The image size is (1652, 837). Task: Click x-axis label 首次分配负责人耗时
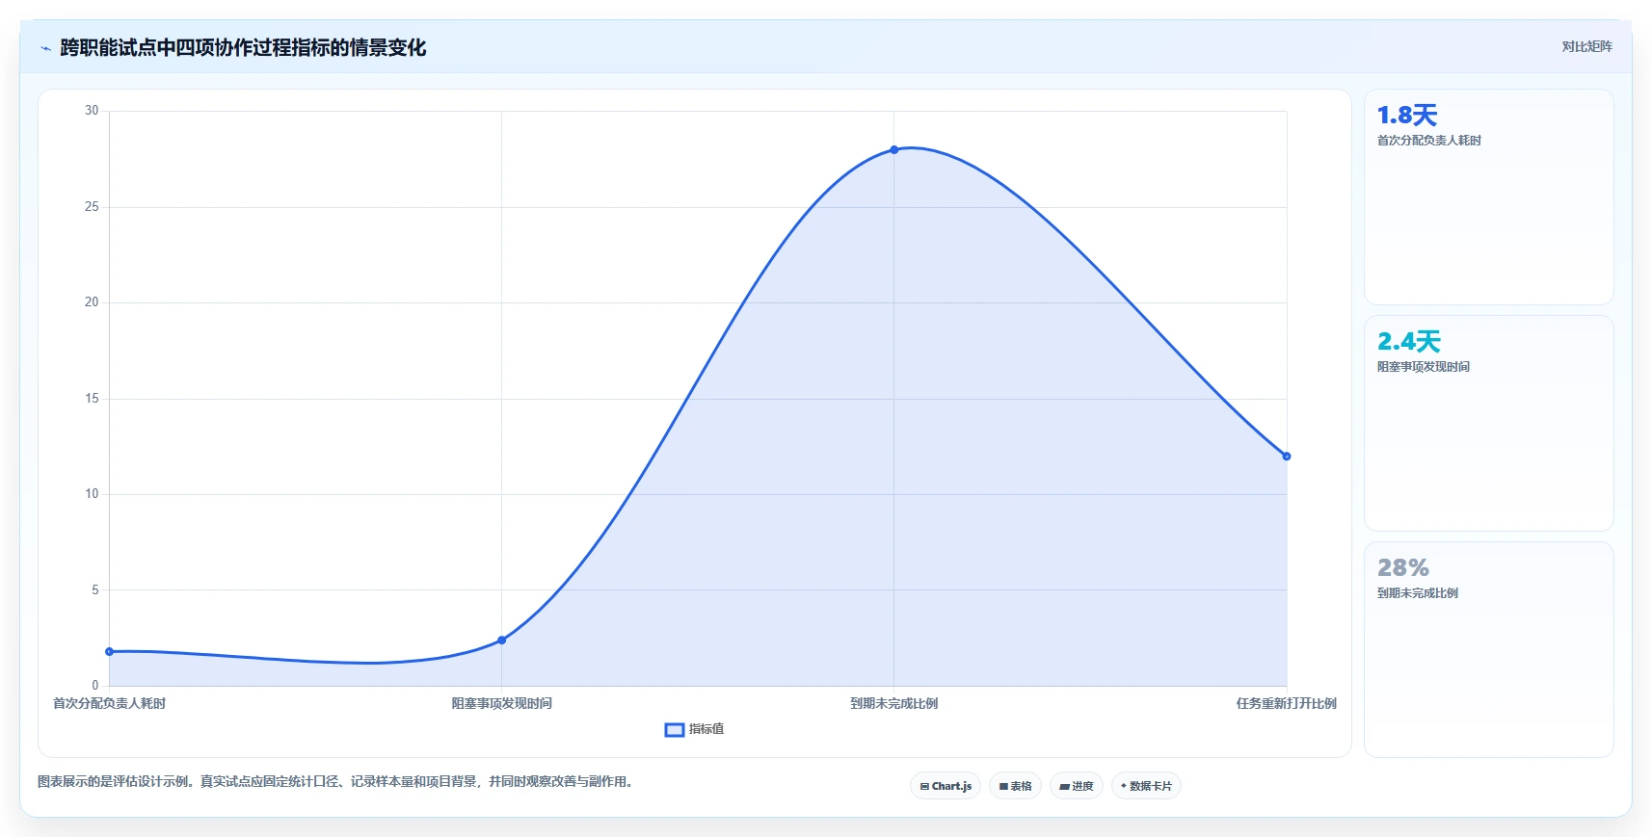pyautogui.click(x=109, y=704)
